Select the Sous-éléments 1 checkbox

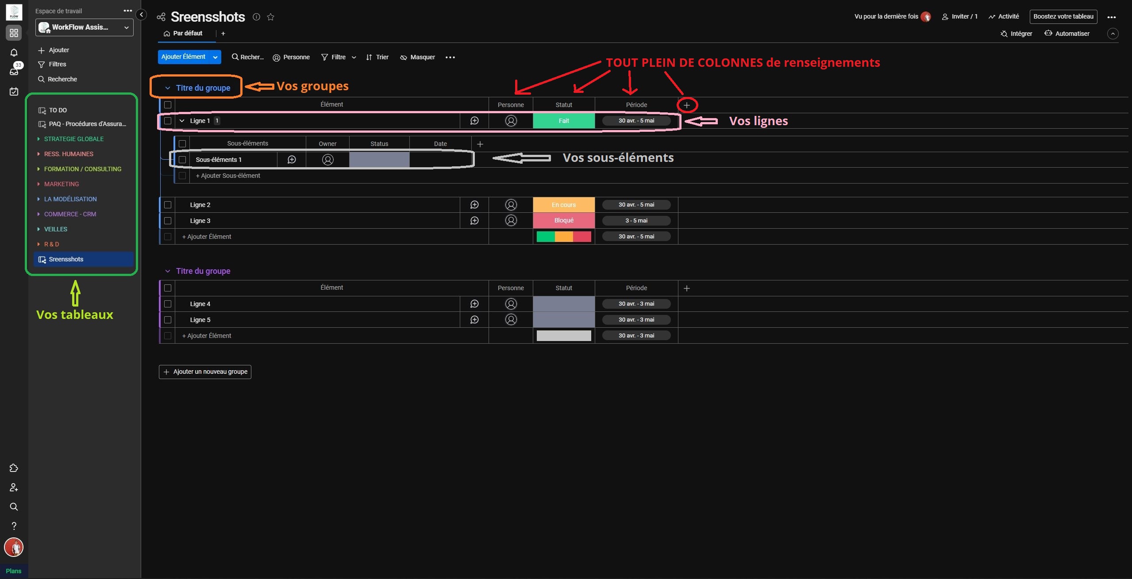(x=182, y=160)
